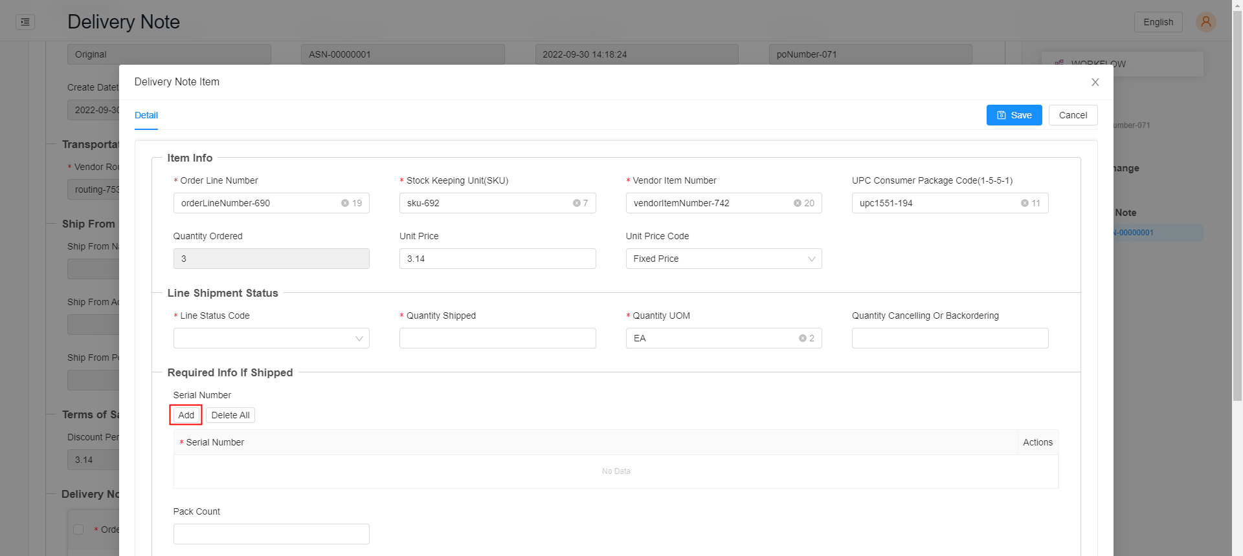
Task: Click the Cancel button
Action: [1073, 115]
